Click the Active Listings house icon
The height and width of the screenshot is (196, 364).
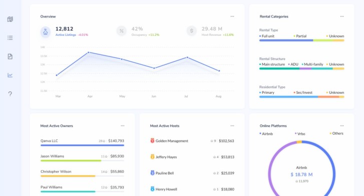(x=46, y=31)
